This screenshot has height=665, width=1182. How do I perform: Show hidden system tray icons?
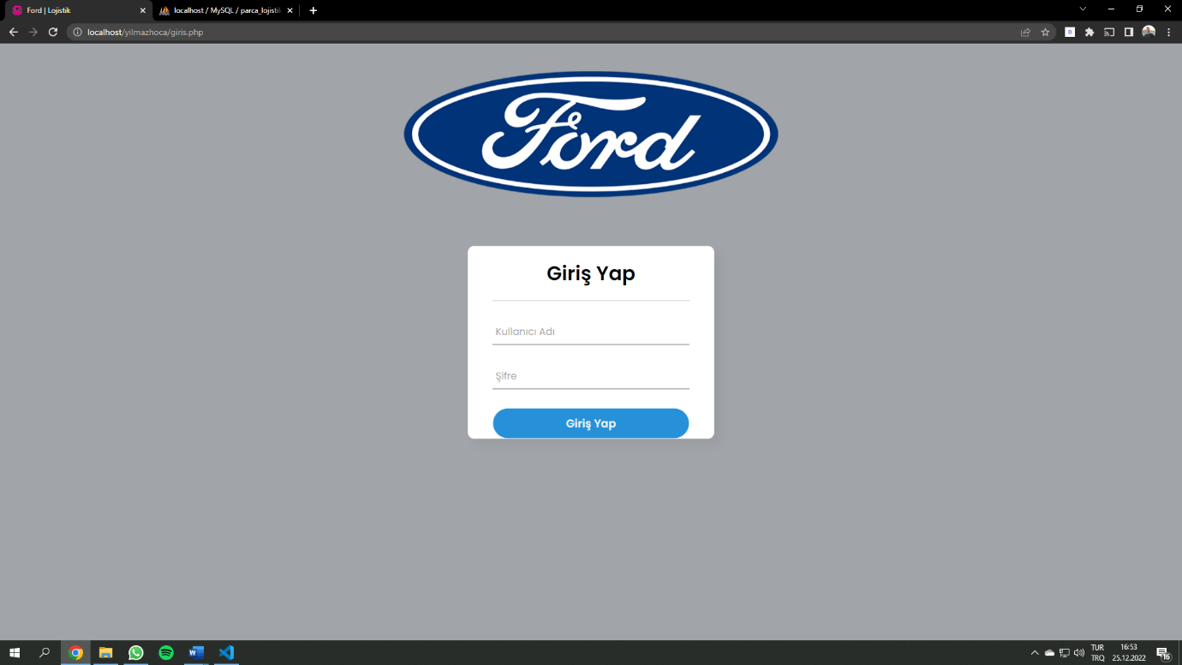coord(1035,653)
